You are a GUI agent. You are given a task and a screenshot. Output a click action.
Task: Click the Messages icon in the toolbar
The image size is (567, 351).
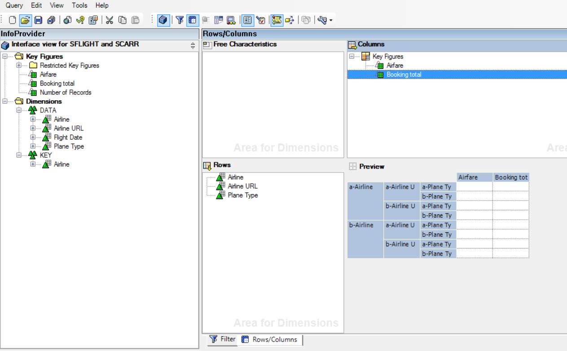tap(277, 20)
